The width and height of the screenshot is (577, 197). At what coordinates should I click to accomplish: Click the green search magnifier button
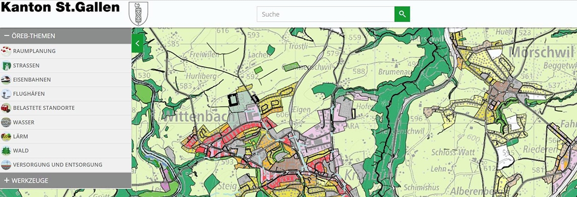(402, 14)
